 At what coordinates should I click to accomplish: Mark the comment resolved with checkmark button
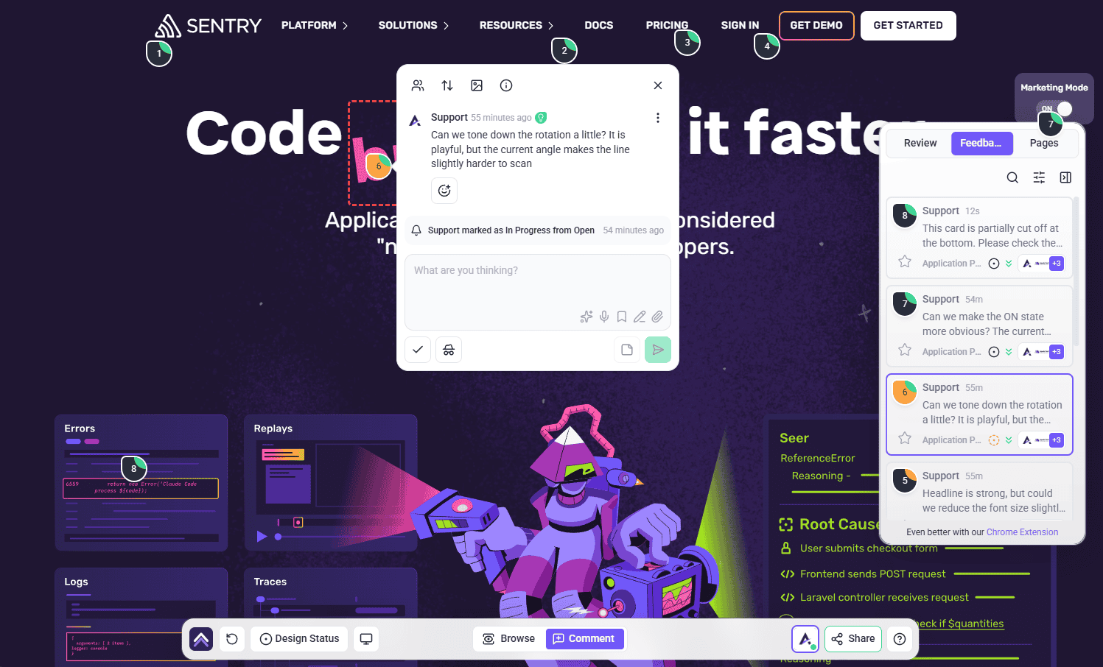[x=418, y=350]
